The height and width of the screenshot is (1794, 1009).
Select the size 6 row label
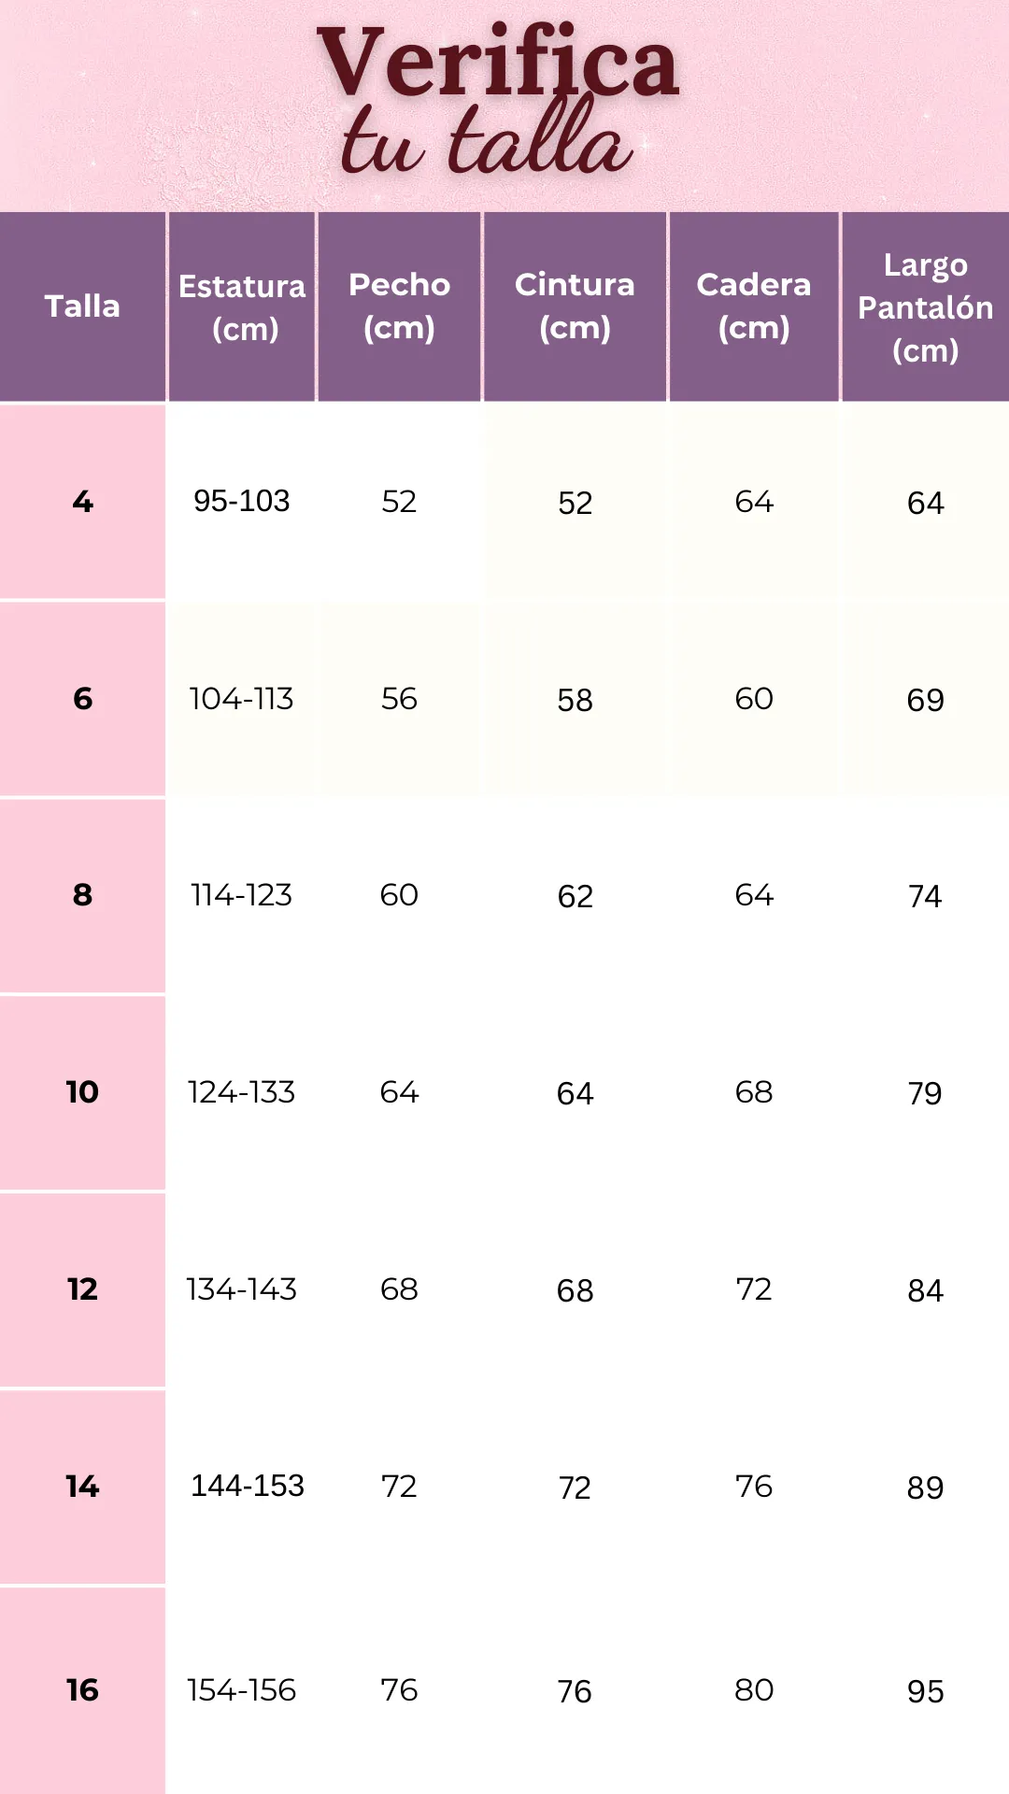(x=82, y=699)
